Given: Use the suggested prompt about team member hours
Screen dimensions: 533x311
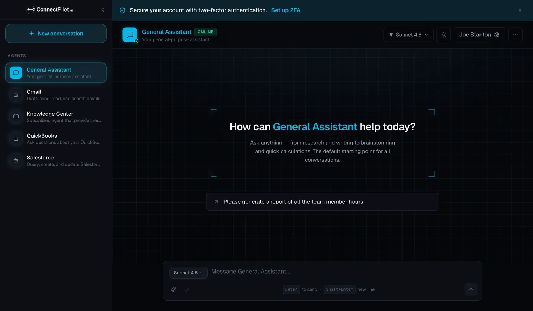Looking at the screenshot, I should [322, 202].
